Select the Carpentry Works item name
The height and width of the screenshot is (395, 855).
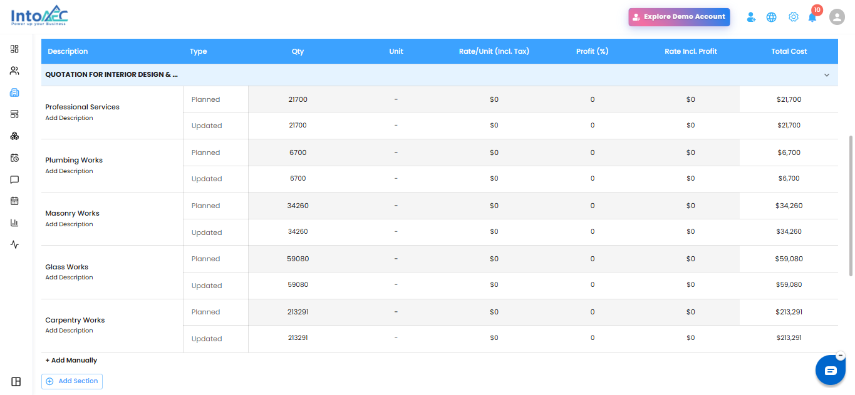point(75,320)
